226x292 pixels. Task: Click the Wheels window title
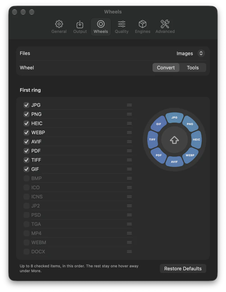coord(113,12)
